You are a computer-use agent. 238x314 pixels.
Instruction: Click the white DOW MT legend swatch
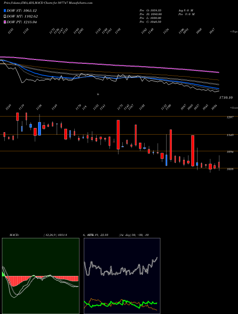(5, 16)
